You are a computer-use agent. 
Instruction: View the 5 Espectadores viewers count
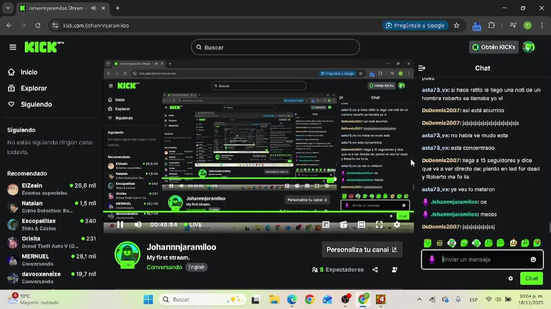coord(338,270)
